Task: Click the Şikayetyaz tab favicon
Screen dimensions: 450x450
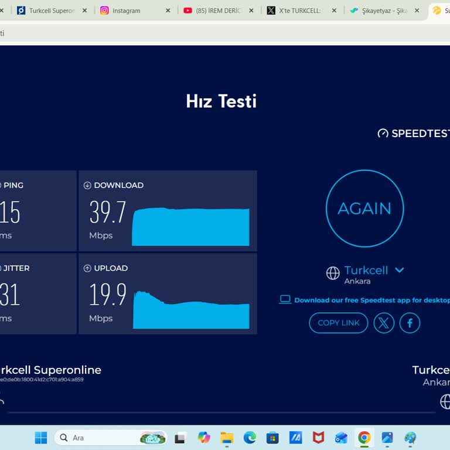Action: click(x=354, y=11)
